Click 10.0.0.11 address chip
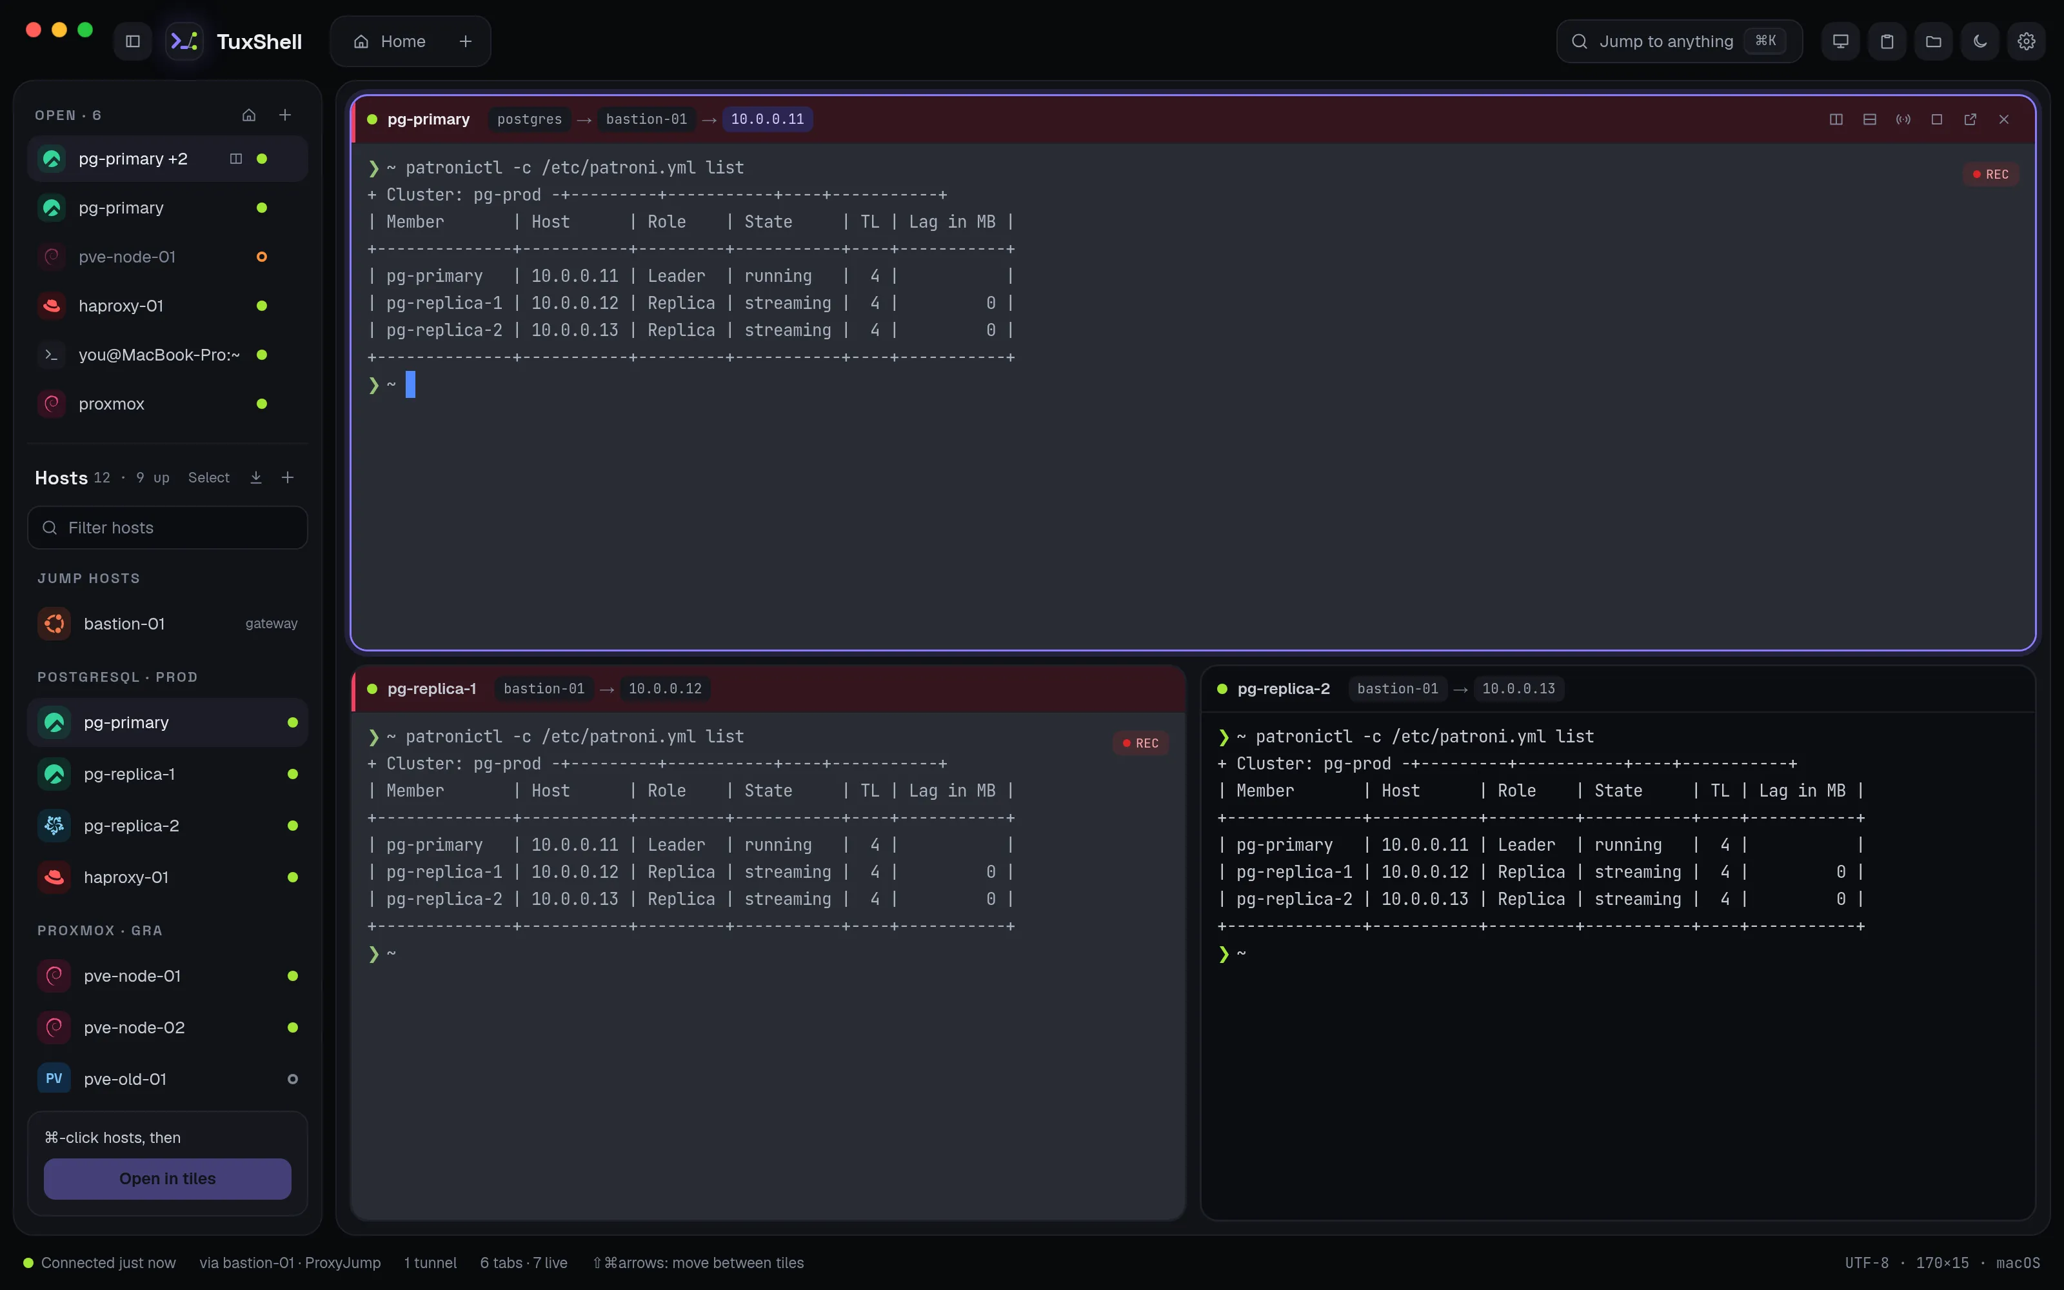 point(767,119)
